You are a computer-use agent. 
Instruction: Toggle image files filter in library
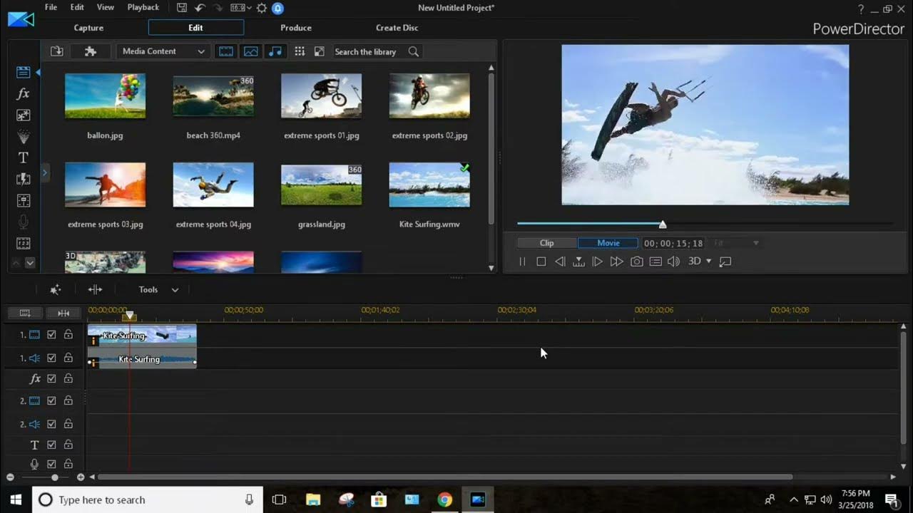(x=250, y=51)
